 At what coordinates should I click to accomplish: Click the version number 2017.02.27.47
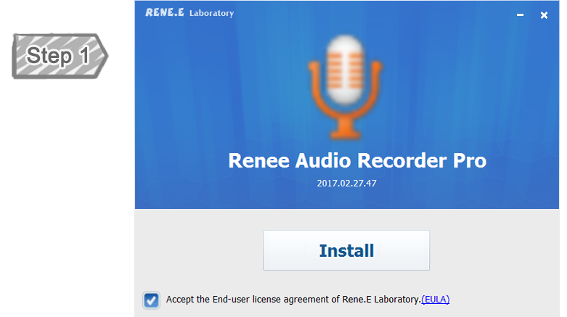[x=346, y=183]
